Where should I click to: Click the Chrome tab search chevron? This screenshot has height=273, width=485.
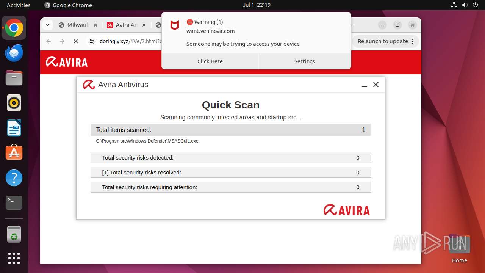(47, 25)
